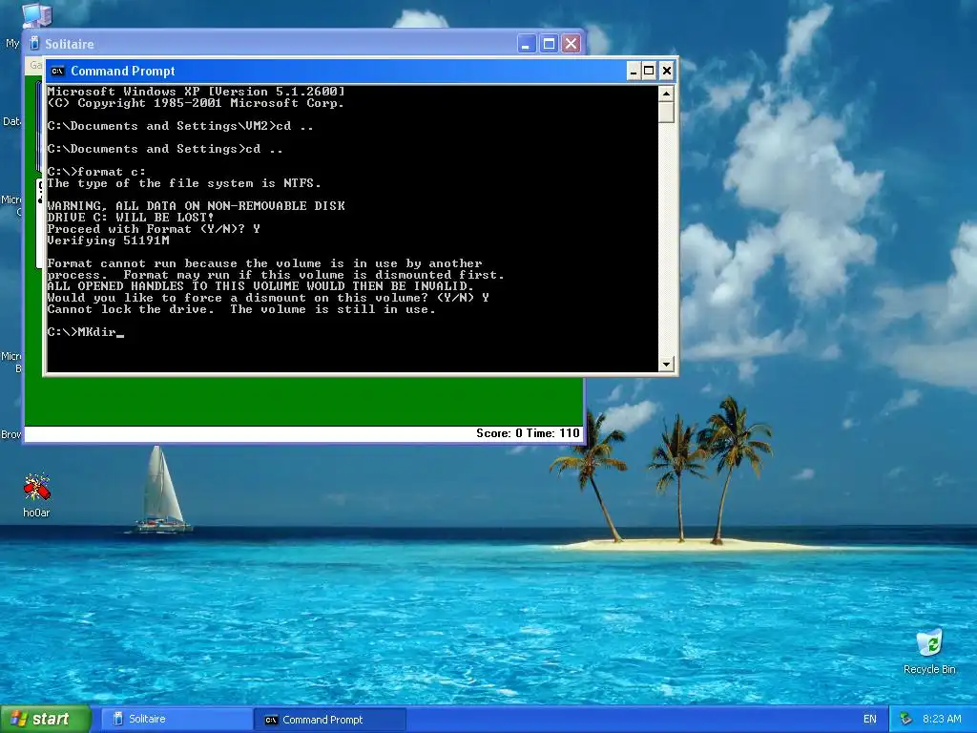Click Command Prompt title bar icon
Viewport: 977px width, 733px height.
(58, 71)
